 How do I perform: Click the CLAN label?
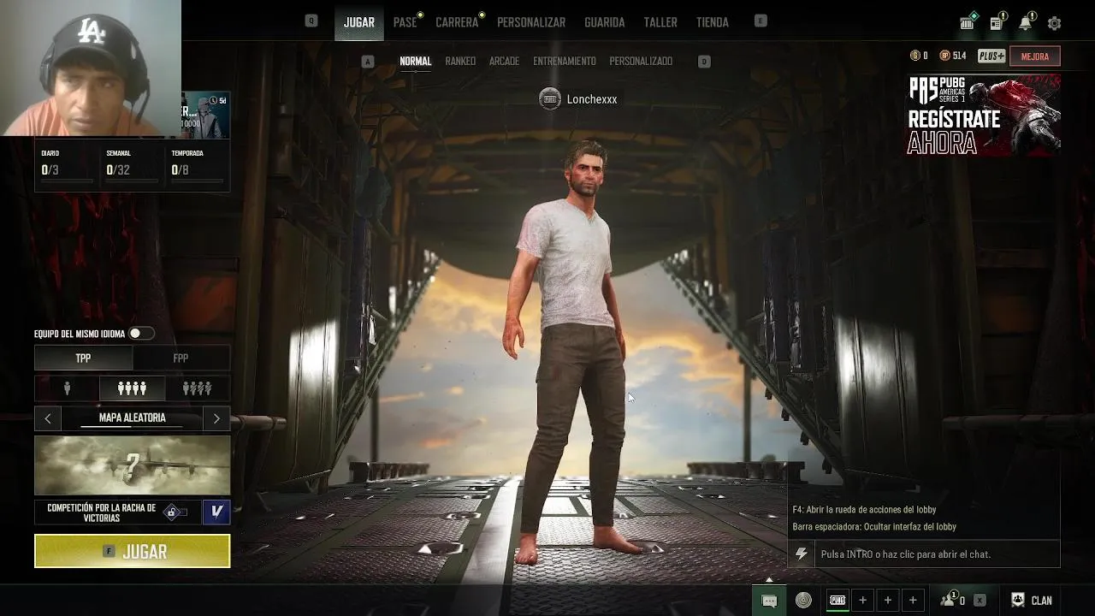click(1041, 601)
